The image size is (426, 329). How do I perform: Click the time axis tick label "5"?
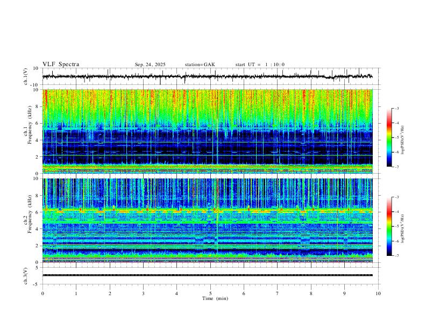[x=210, y=294]
